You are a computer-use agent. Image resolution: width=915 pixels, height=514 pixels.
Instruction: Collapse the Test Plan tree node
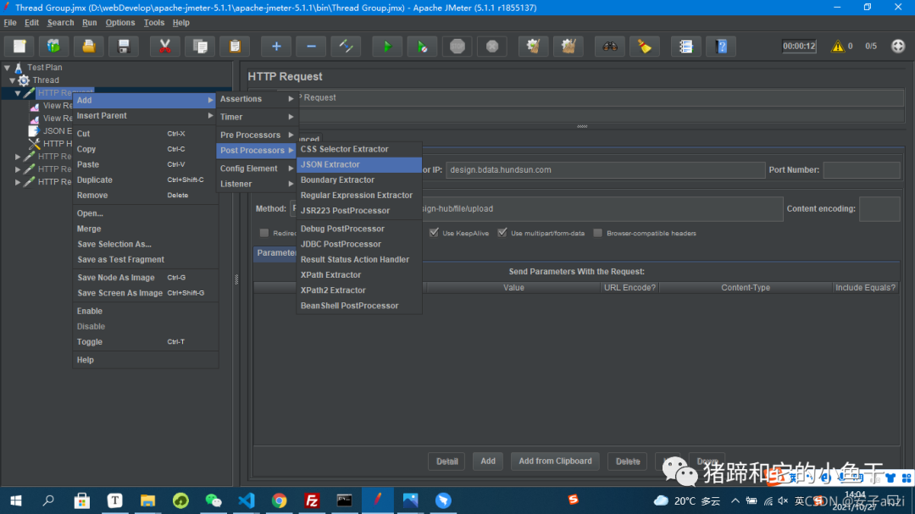point(7,68)
